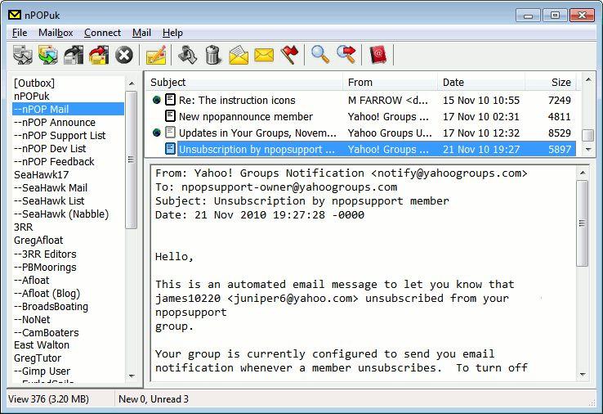603x414 pixels.
Task: Open the Connect menu
Action: [x=102, y=33]
